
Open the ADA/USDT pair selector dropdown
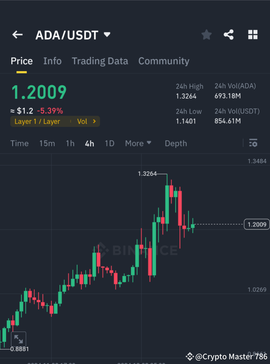coord(73,35)
